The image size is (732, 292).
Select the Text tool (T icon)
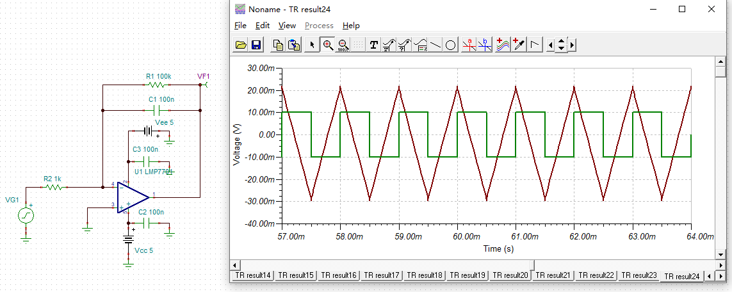373,45
